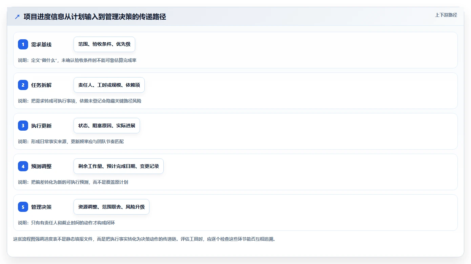Click the note starting 说明：把偏差转化为新的可执行预测
Viewport: 471px width, 264px height.
point(73,182)
